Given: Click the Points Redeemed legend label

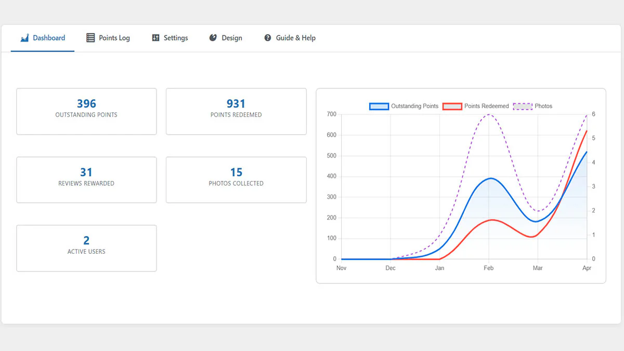Looking at the screenshot, I should point(486,106).
